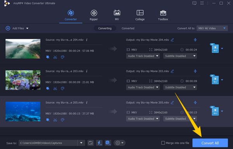
Task: Open Convert All to MKV 4K Video dropdown
Action: point(212,28)
